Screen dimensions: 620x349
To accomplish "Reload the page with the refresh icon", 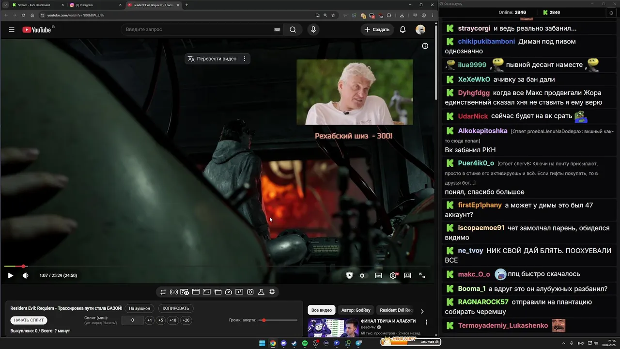I will (x=23, y=15).
